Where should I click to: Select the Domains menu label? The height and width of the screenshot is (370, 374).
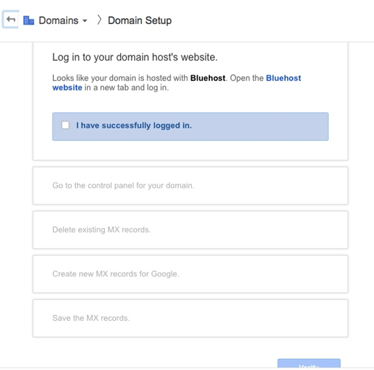[58, 20]
